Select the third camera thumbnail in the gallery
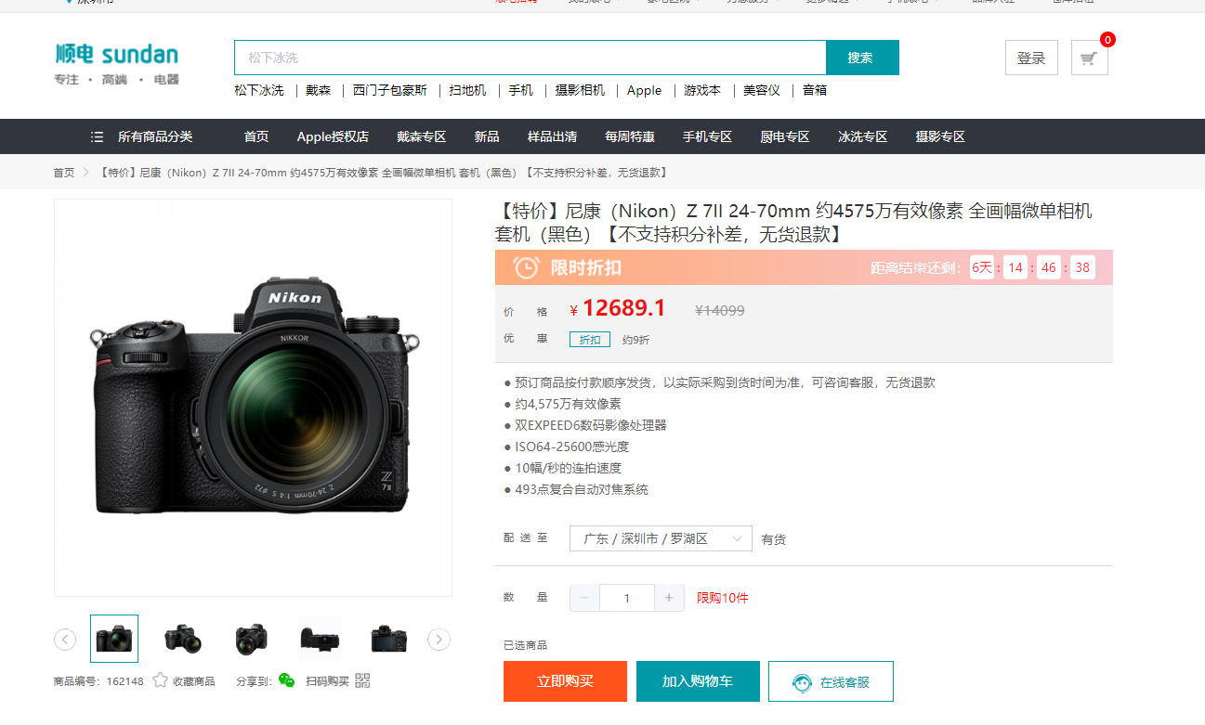The height and width of the screenshot is (725, 1205). pyautogui.click(x=252, y=639)
